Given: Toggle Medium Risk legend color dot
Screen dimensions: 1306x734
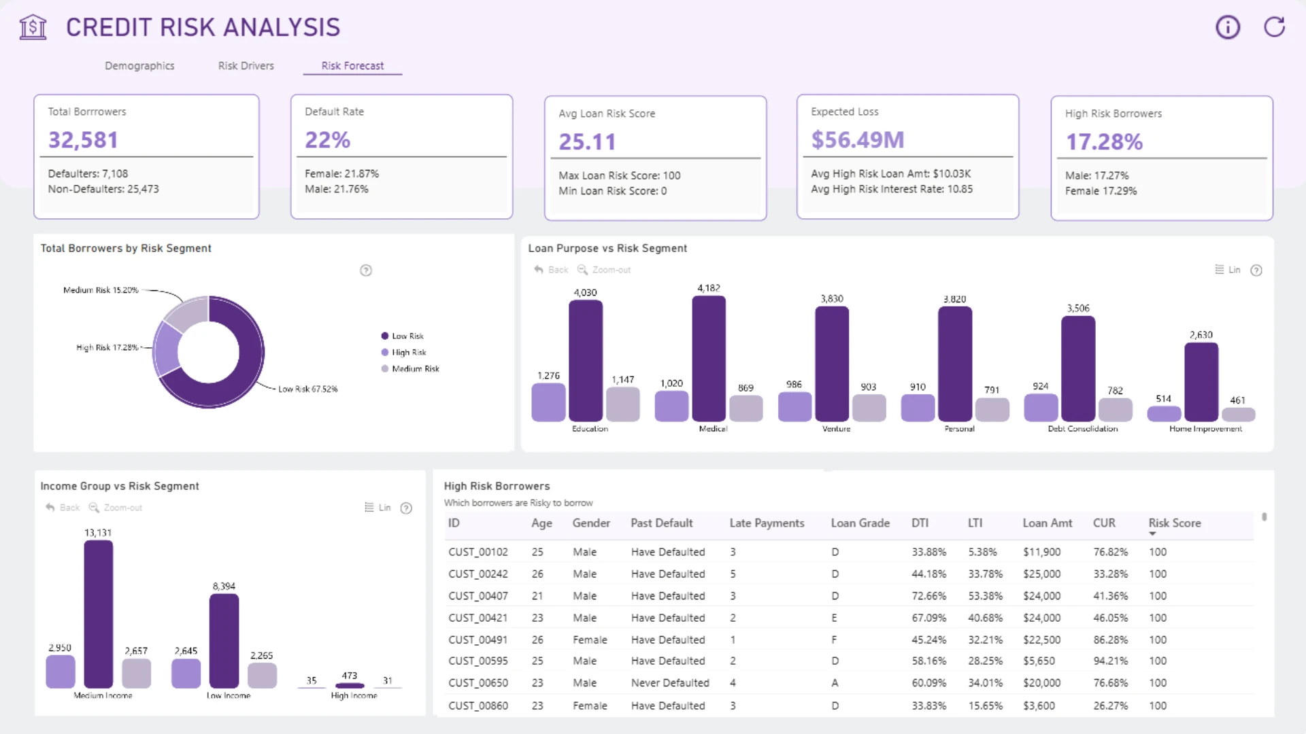Looking at the screenshot, I should [385, 368].
